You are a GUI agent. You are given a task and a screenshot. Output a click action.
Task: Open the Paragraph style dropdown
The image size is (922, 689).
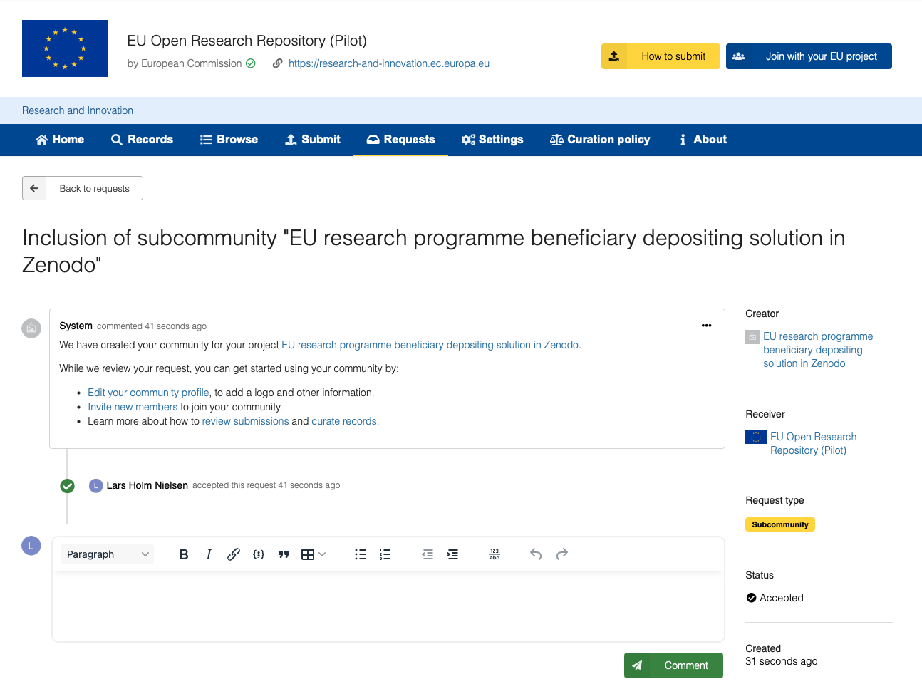tap(108, 554)
